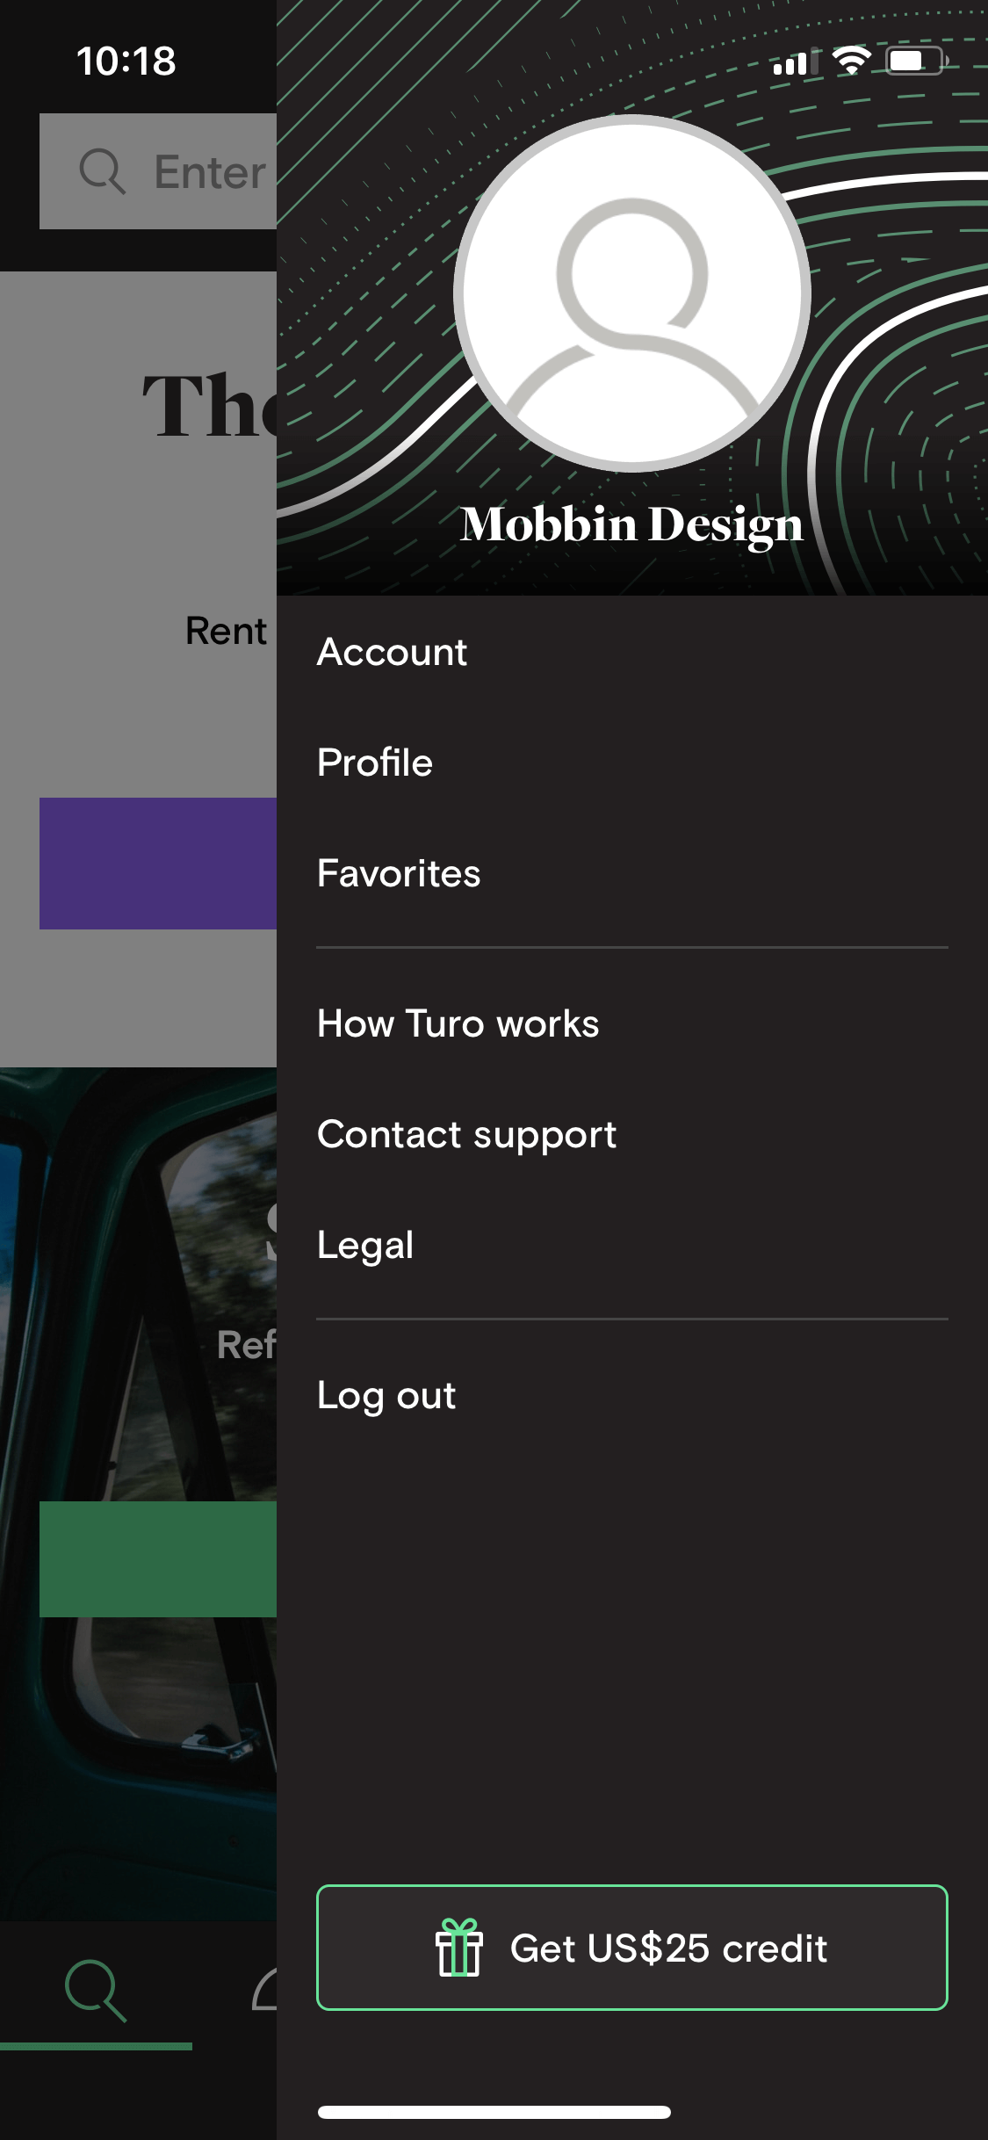
Task: Check the Wi-Fi status icon
Action: click(851, 61)
